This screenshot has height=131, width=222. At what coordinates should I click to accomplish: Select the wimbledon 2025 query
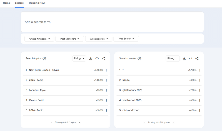coord(132,100)
